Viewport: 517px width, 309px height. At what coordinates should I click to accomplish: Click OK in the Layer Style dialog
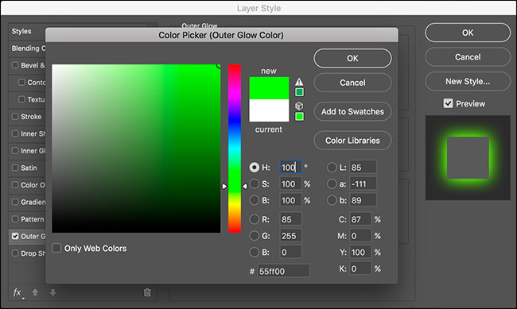[468, 33]
